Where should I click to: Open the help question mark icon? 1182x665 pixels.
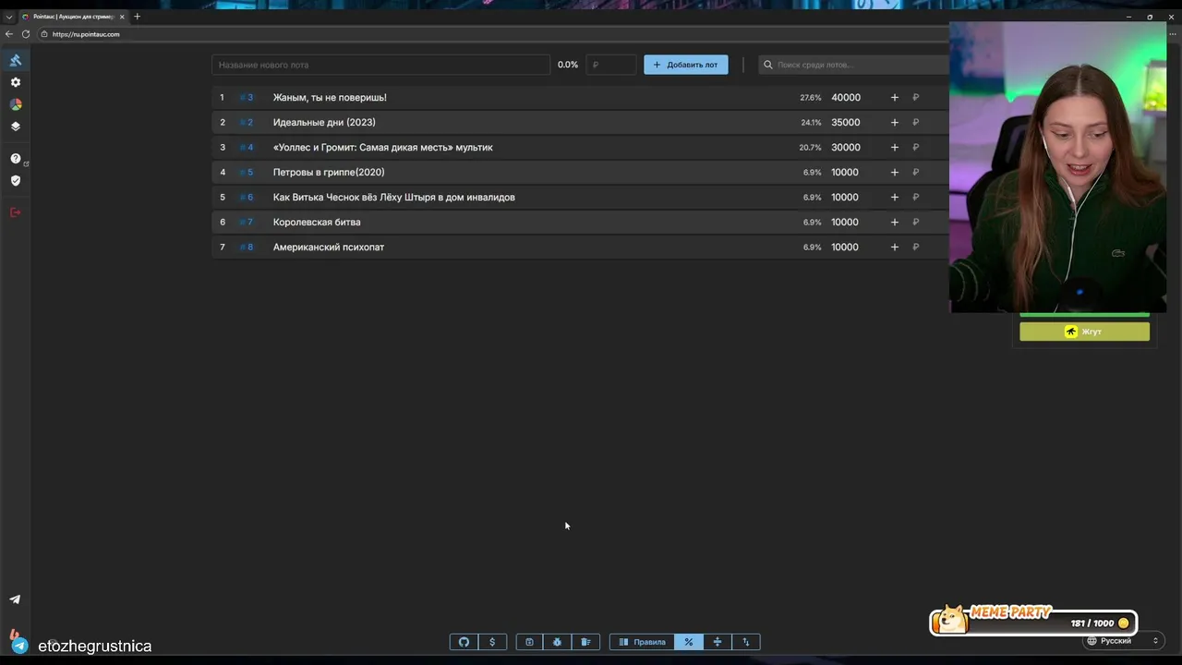pyautogui.click(x=15, y=159)
